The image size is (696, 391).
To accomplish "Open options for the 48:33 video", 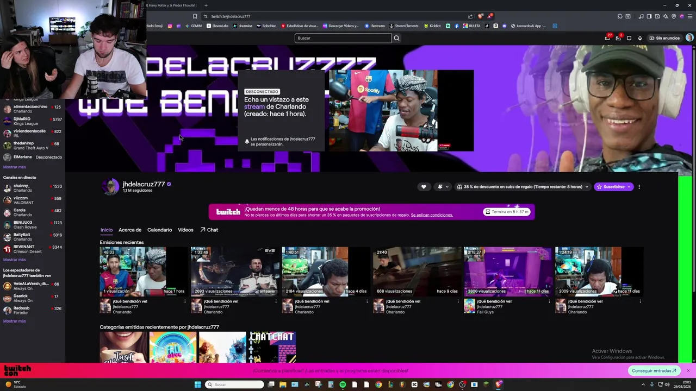I will [x=185, y=301].
